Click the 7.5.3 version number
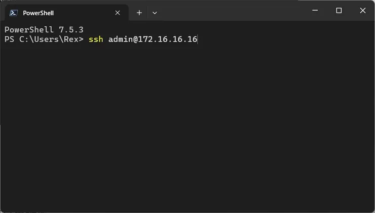 (71, 30)
